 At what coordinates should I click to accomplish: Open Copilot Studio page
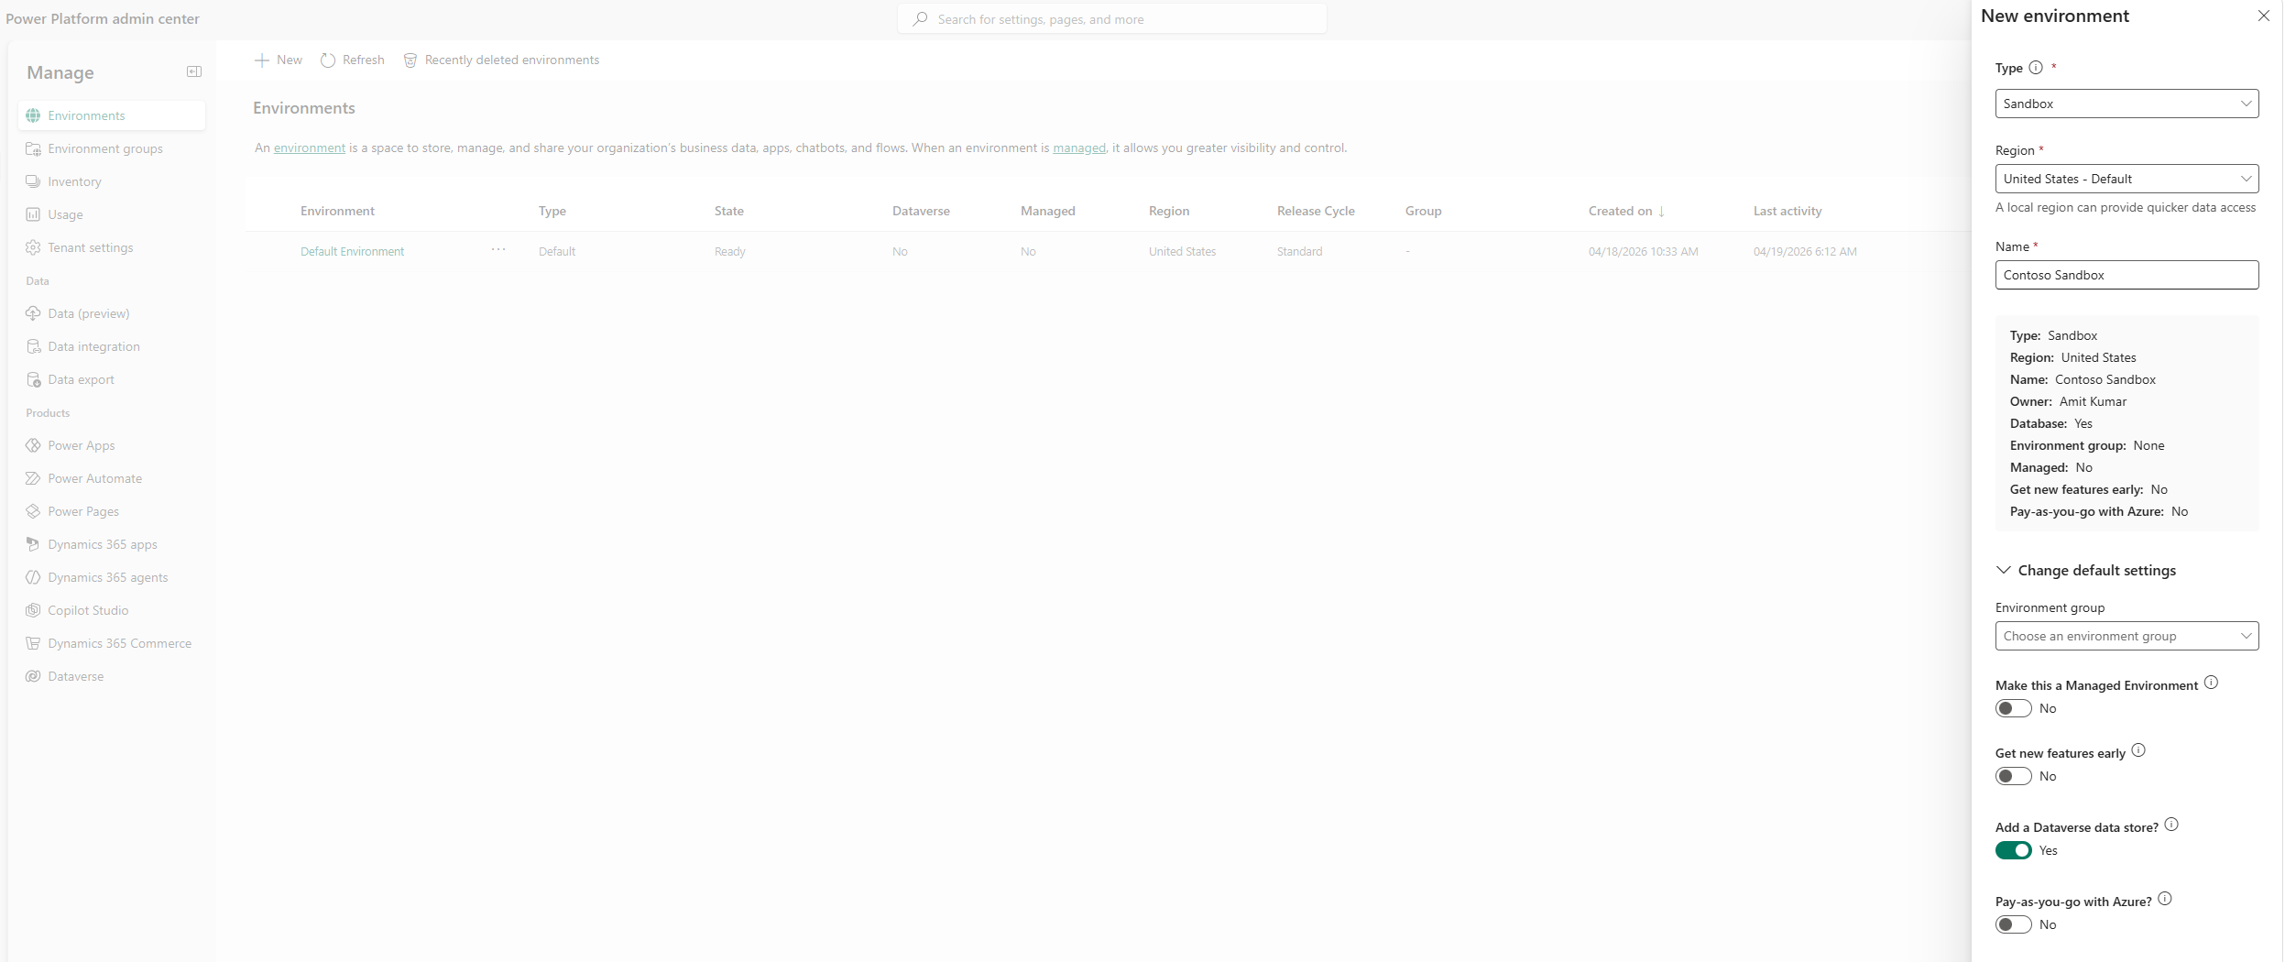coord(112,610)
